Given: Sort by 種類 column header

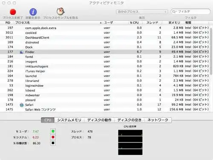Looking at the screenshot, I should point(197,23).
